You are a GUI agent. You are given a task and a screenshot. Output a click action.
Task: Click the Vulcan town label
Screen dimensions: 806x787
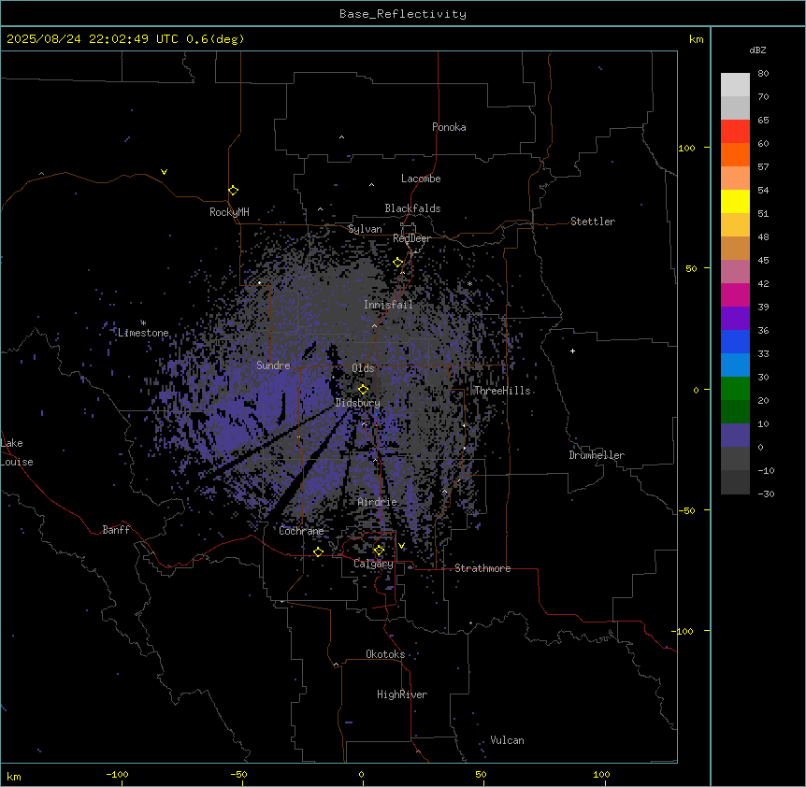[x=508, y=740]
